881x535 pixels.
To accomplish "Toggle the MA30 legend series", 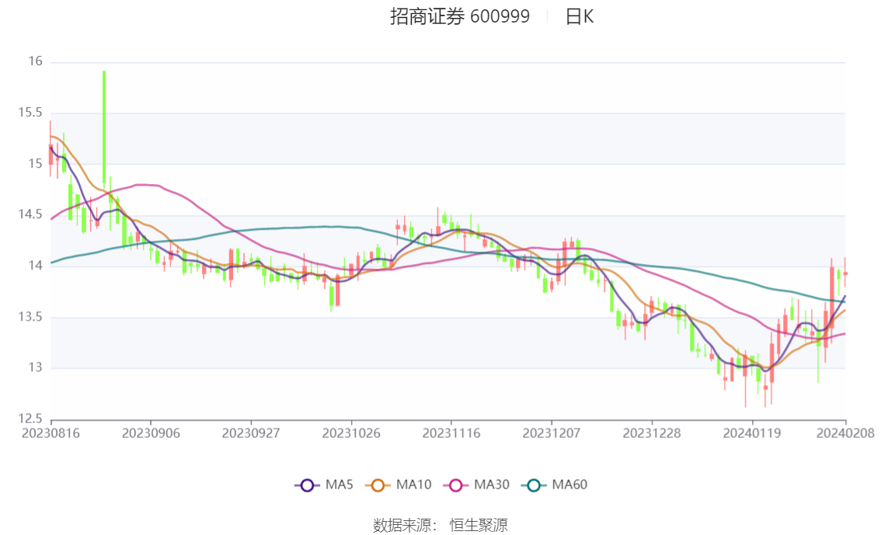I will click(x=476, y=485).
